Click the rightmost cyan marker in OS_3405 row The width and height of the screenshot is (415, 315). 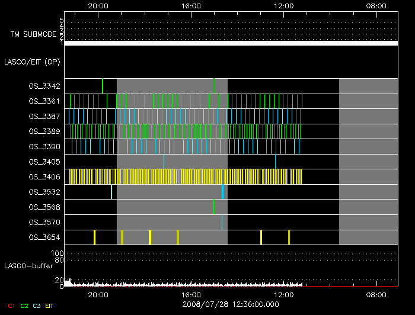click(x=275, y=161)
